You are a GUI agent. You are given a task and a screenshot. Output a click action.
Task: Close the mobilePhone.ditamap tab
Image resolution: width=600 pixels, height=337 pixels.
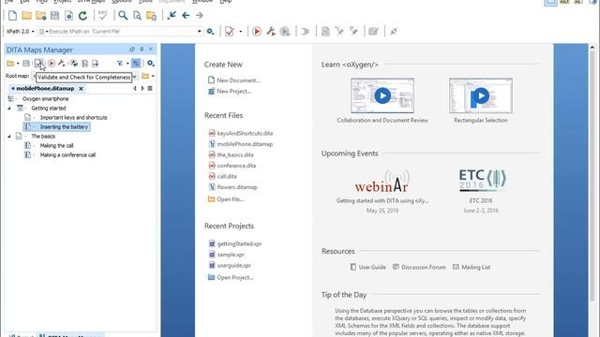[x=82, y=89]
